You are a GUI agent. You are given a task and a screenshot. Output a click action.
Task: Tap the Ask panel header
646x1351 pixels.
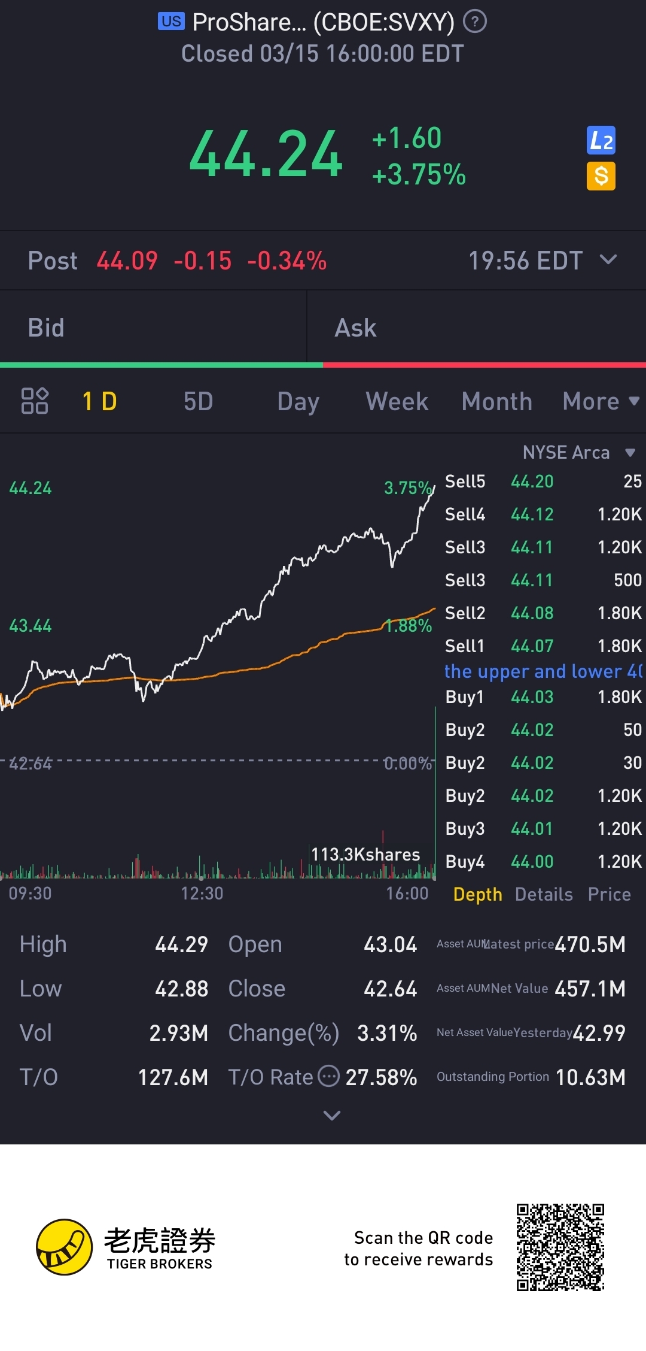(x=477, y=328)
